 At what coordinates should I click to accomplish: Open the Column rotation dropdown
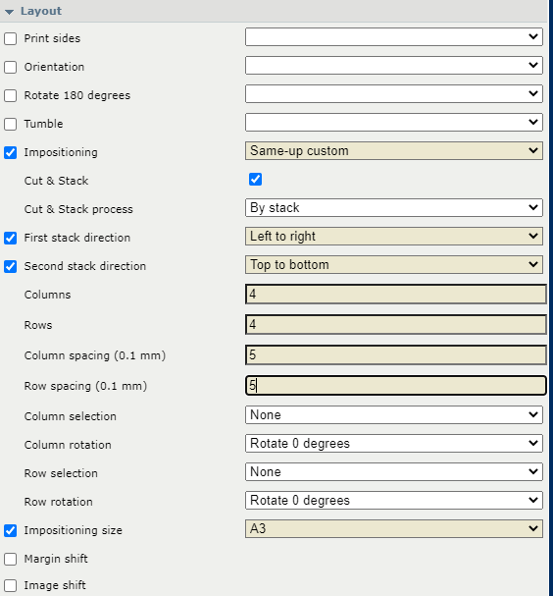point(394,443)
